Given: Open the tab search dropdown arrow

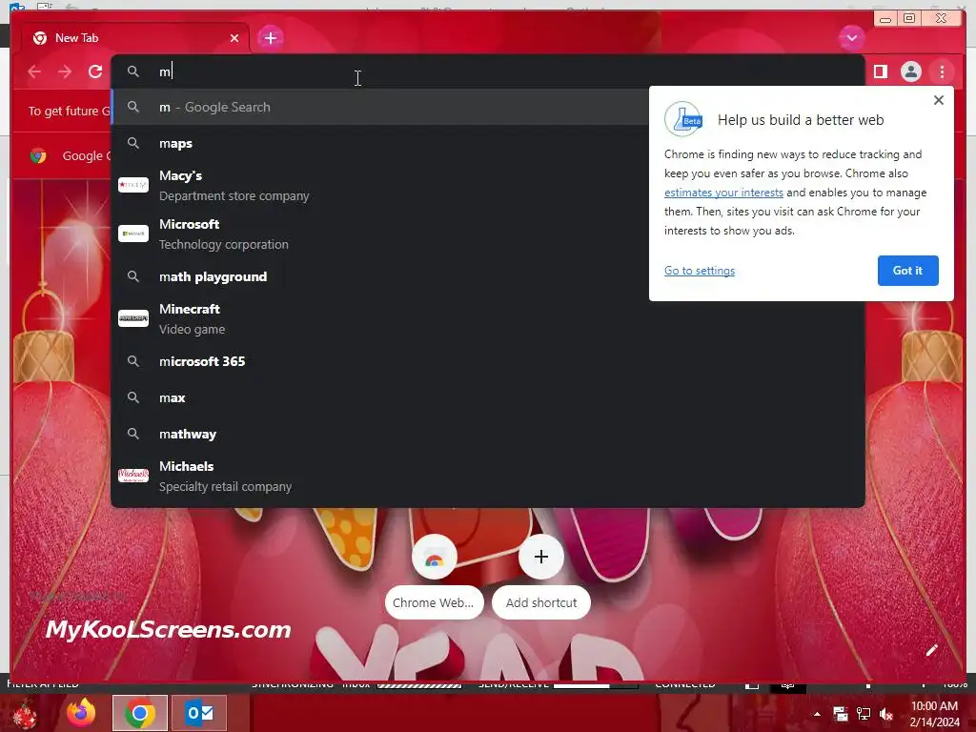Looking at the screenshot, I should point(851,38).
